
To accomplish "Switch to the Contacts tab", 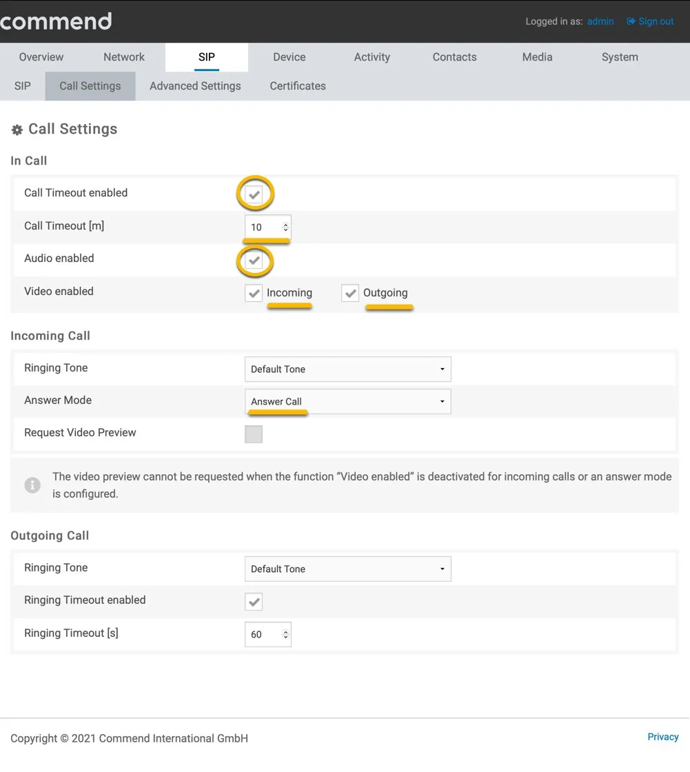I will click(454, 57).
